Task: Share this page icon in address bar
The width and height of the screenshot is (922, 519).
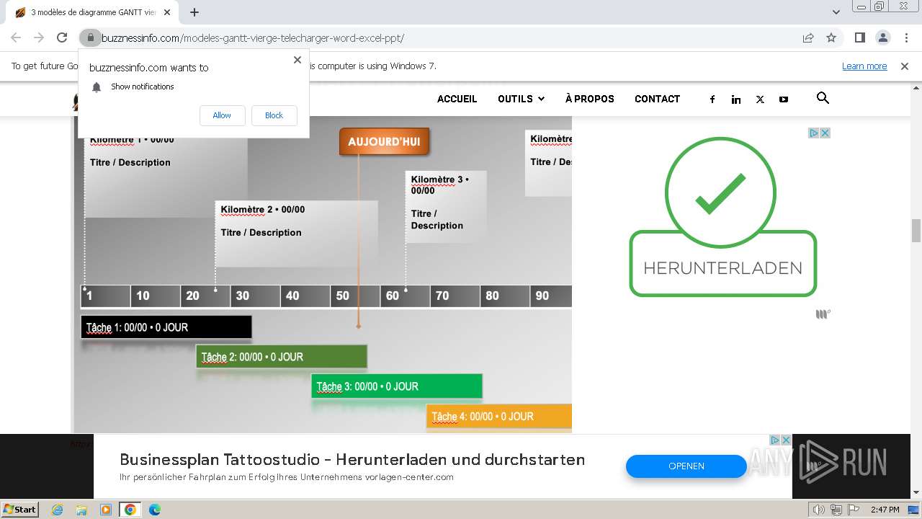Action: [x=808, y=37]
